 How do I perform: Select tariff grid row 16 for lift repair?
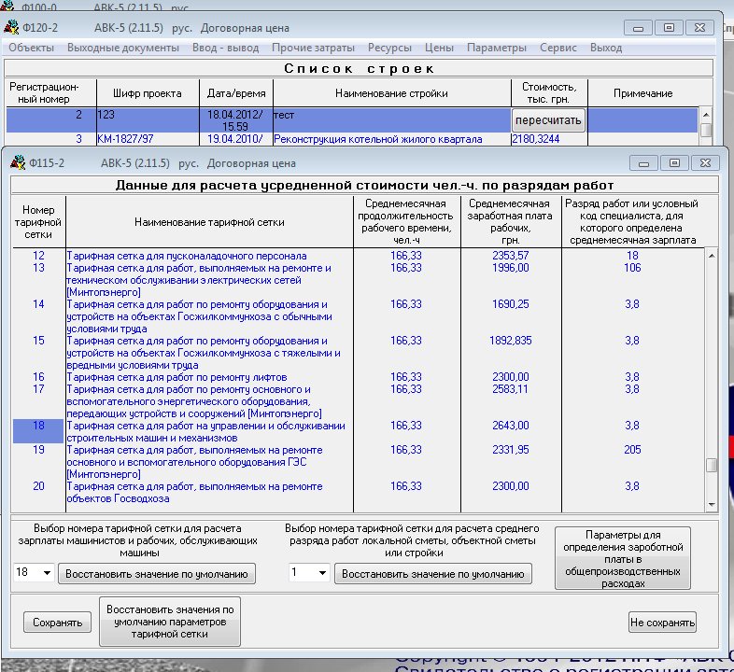click(176, 377)
